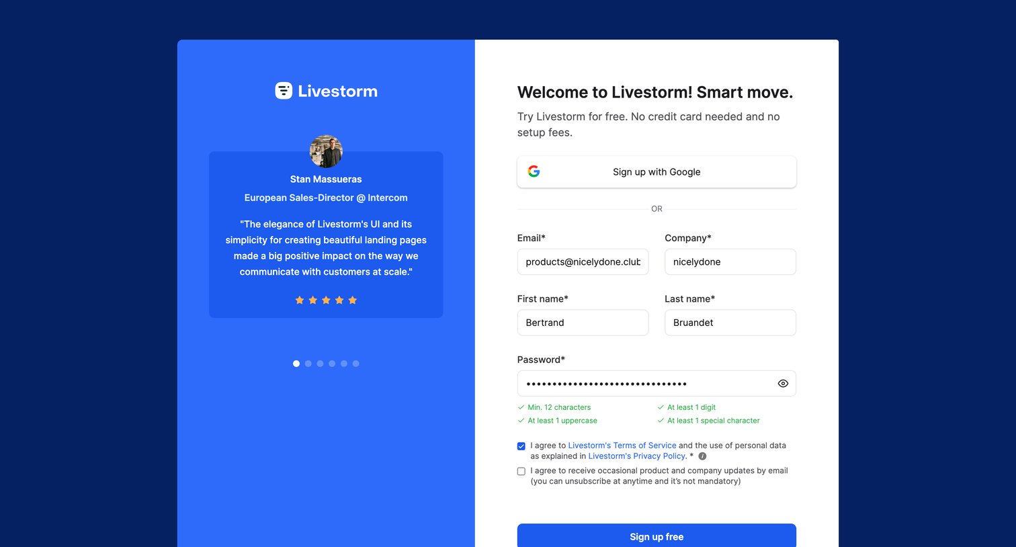Uncheck the Terms of Service agreement checkbox

click(x=521, y=446)
